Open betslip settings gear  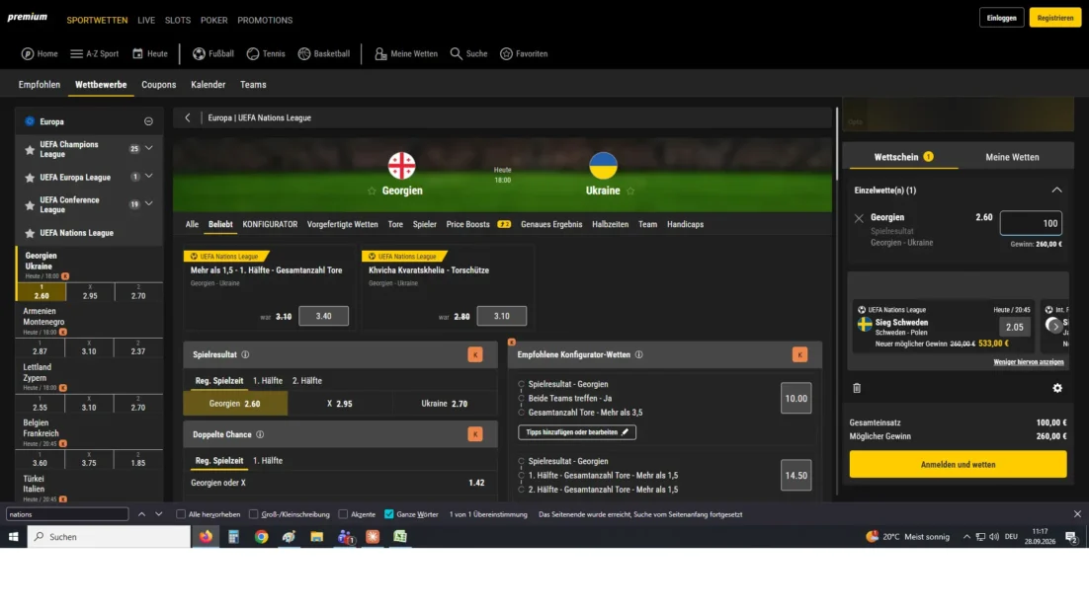[1057, 389]
